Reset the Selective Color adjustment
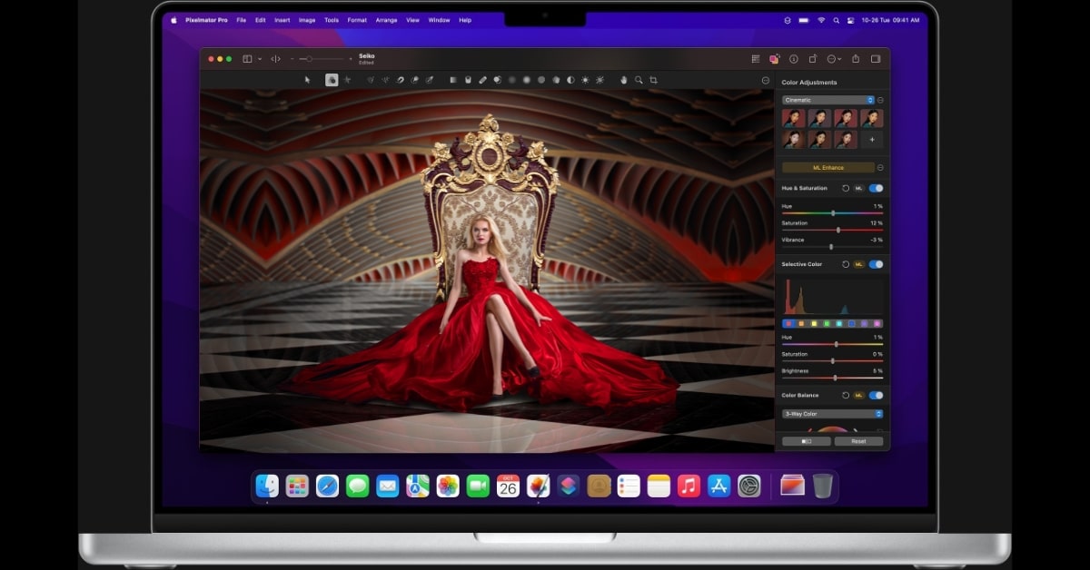 (846, 264)
